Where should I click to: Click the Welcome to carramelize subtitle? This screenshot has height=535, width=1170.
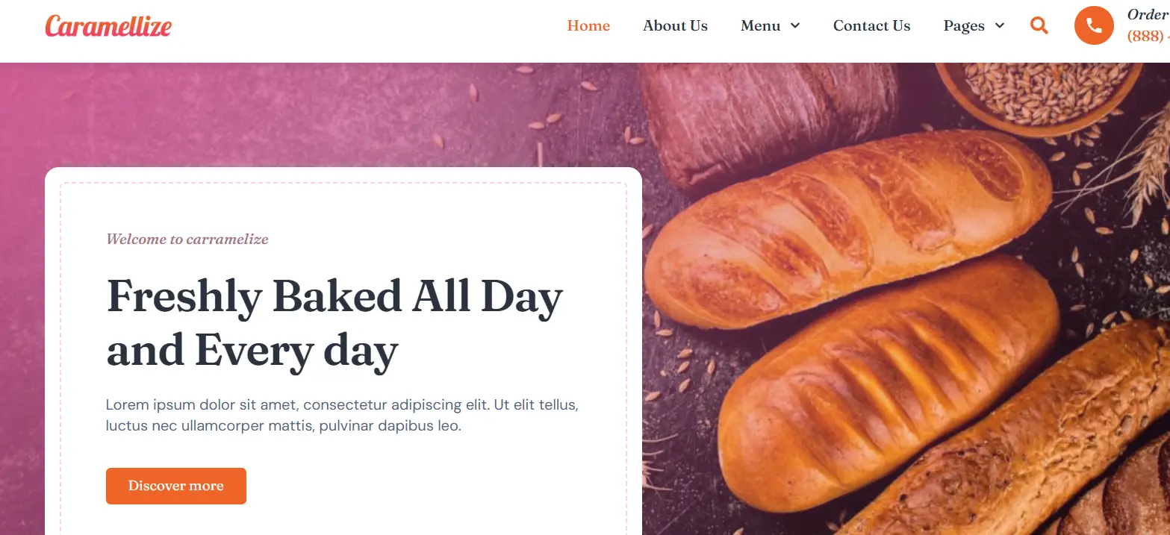(x=187, y=240)
